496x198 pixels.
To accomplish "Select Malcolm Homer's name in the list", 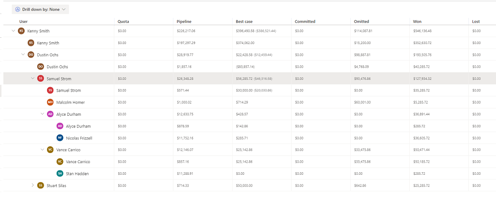I will pos(71,102).
